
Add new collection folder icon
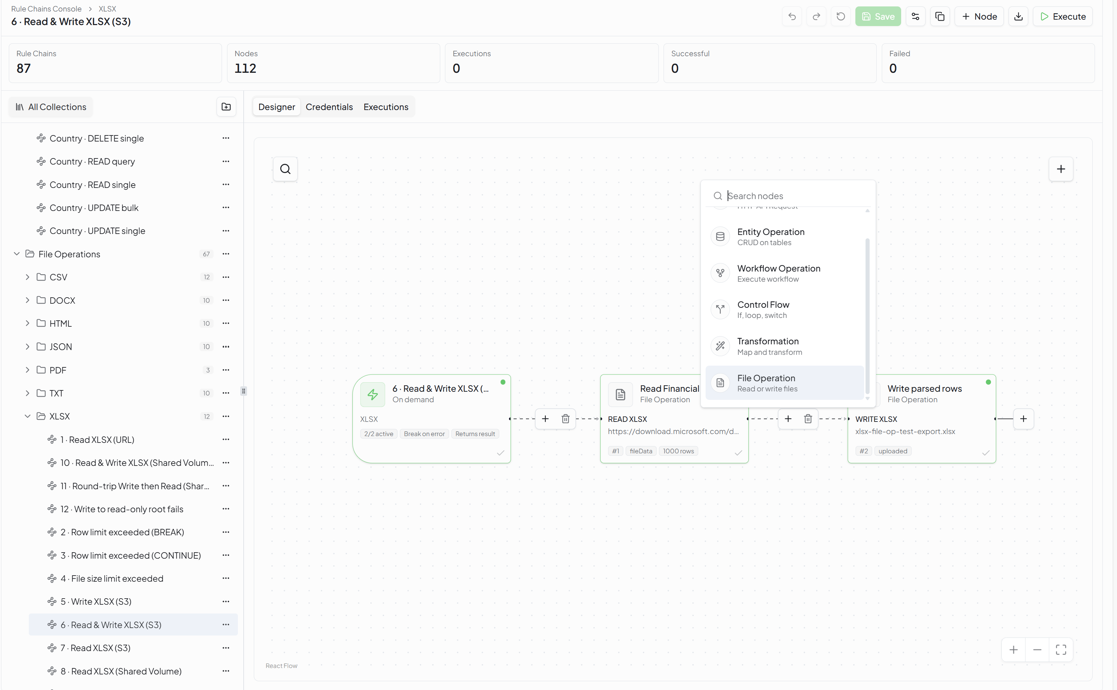click(226, 107)
